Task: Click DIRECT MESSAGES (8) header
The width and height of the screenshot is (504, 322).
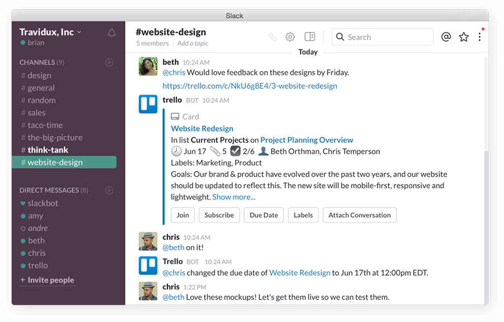Action: coord(54,190)
